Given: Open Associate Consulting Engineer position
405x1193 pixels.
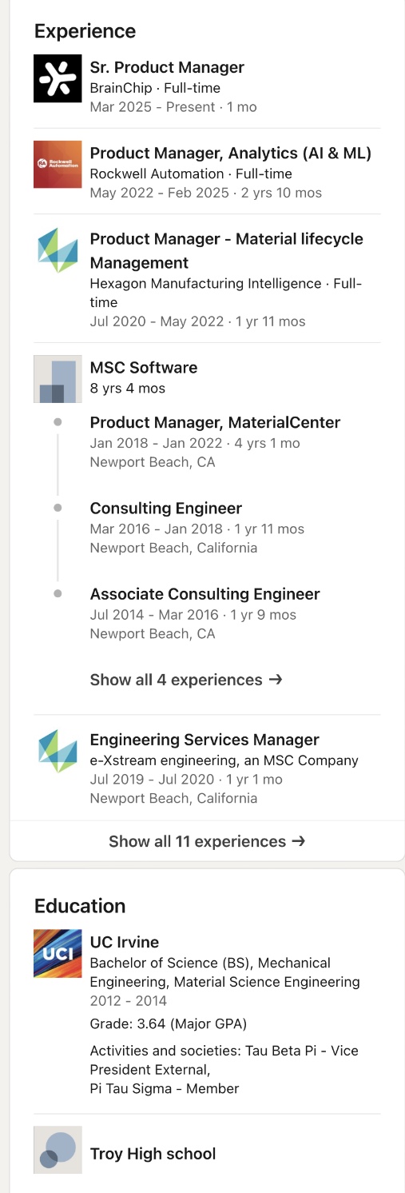Looking at the screenshot, I should 204,593.
